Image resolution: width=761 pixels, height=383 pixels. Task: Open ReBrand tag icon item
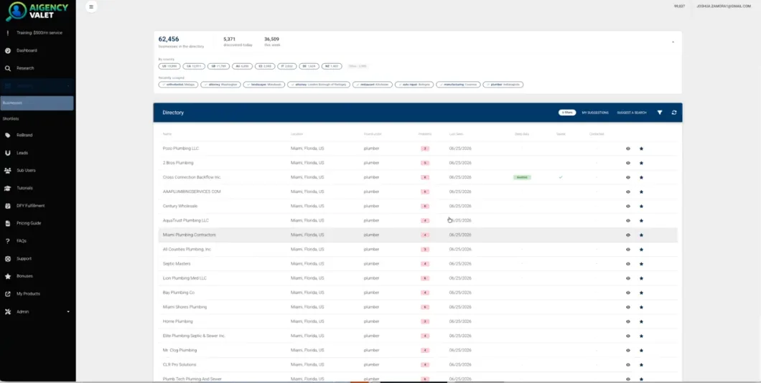8,136
